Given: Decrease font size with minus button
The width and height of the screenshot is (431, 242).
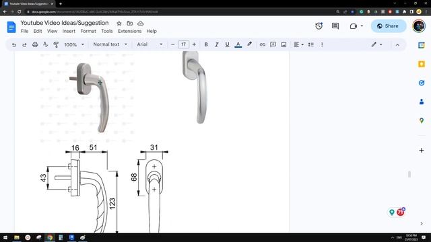Looking at the screenshot, I should (172, 44).
